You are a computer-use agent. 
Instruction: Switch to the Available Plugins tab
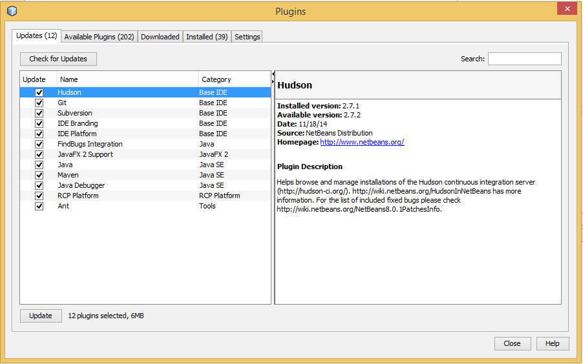[x=99, y=37]
